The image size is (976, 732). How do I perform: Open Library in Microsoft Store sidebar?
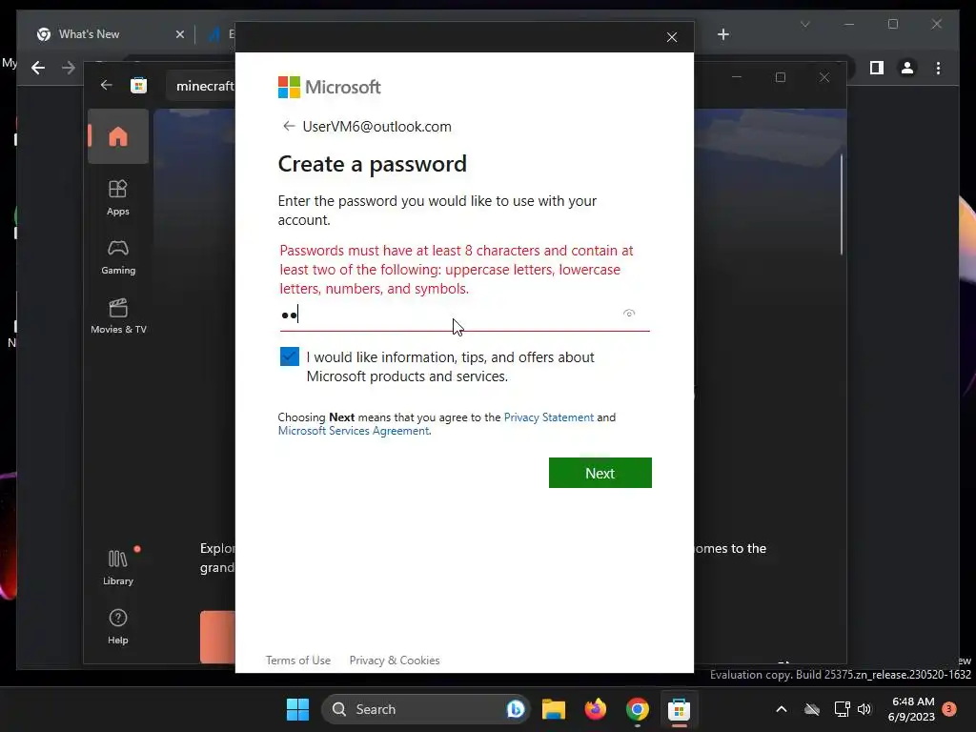[118, 567]
